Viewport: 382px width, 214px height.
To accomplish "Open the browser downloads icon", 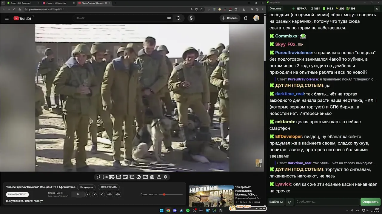I will click(x=244, y=9).
